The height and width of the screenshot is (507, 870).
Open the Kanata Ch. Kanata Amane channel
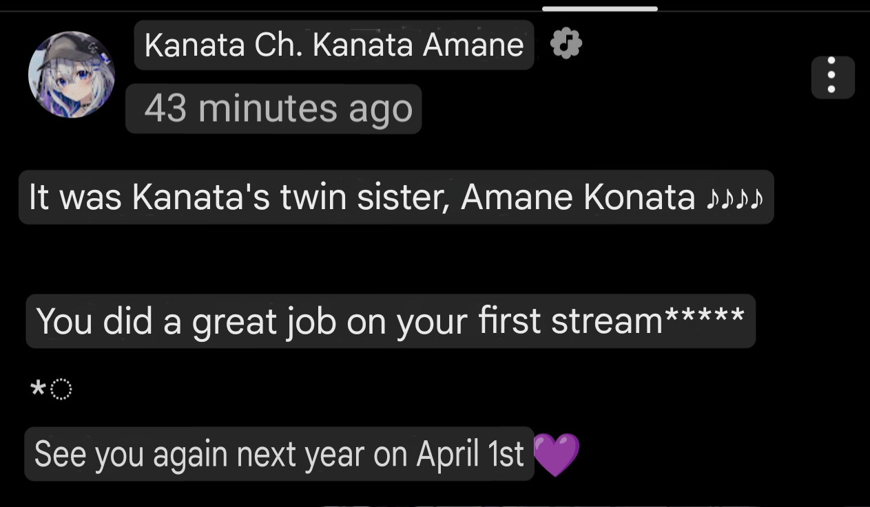333,45
